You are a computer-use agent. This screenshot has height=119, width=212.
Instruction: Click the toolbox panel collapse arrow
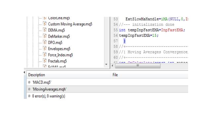pyautogui.click(x=25, y=72)
